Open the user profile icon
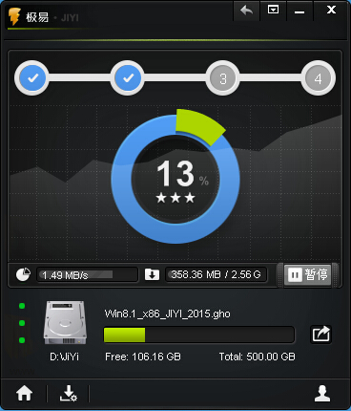Image resolution: width=351 pixels, height=411 pixels. [x=322, y=393]
